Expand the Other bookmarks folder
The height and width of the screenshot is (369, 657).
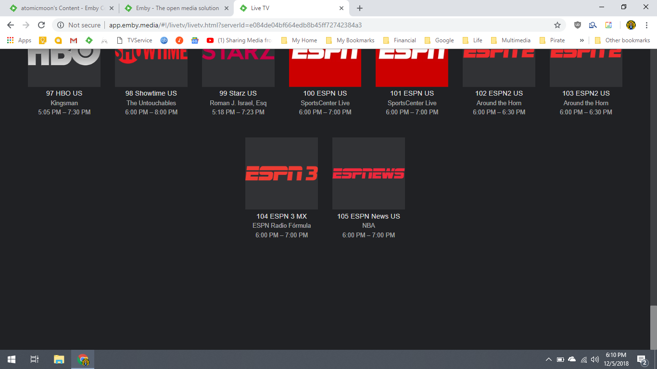point(622,40)
